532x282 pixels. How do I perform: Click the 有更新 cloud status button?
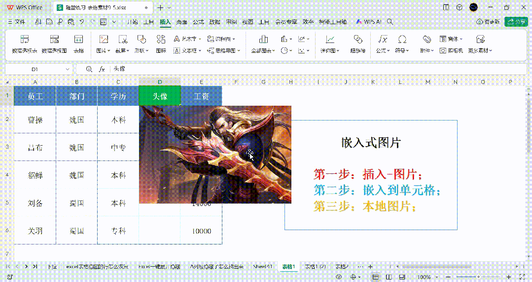point(488,22)
